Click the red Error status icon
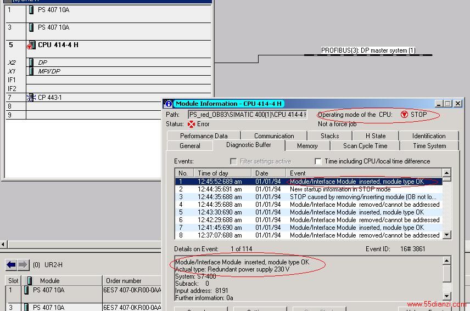The width and height of the screenshot is (470, 311). click(x=191, y=124)
